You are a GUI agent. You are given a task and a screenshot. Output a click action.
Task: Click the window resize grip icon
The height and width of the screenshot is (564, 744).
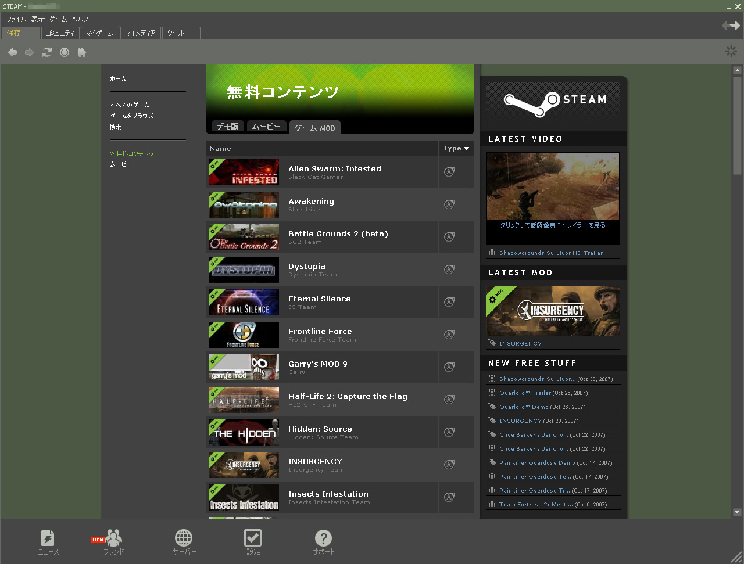click(736, 556)
